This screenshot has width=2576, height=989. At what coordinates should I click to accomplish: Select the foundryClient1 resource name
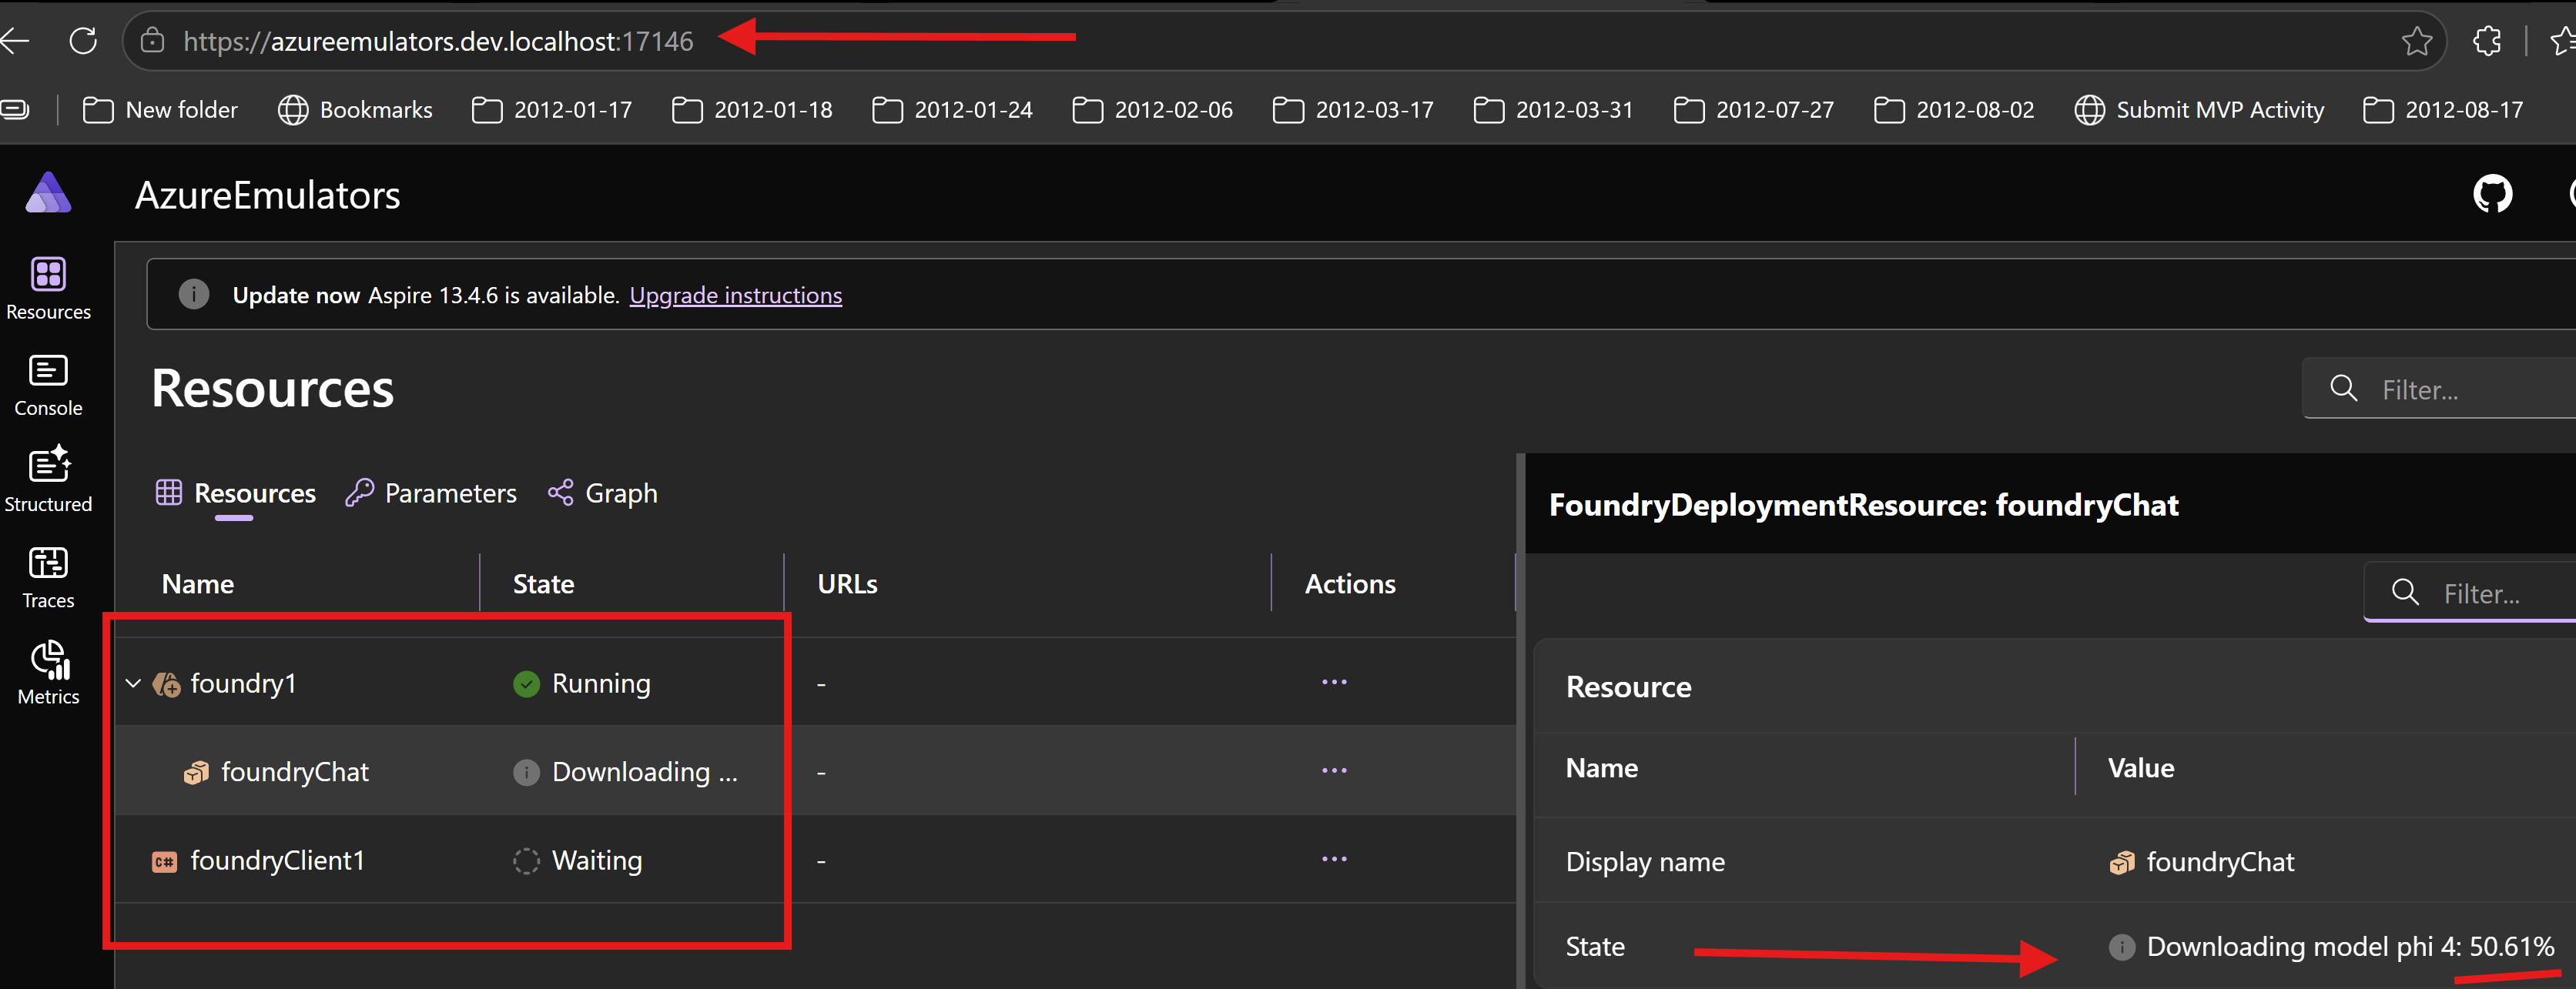click(277, 861)
